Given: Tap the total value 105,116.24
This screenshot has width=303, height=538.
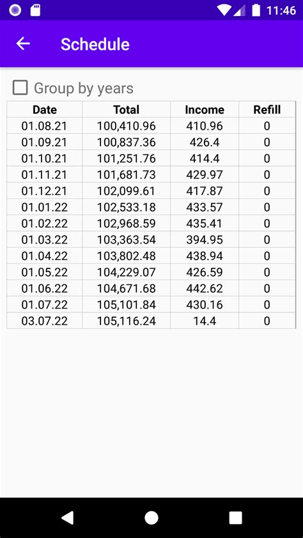Looking at the screenshot, I should coord(127,321).
